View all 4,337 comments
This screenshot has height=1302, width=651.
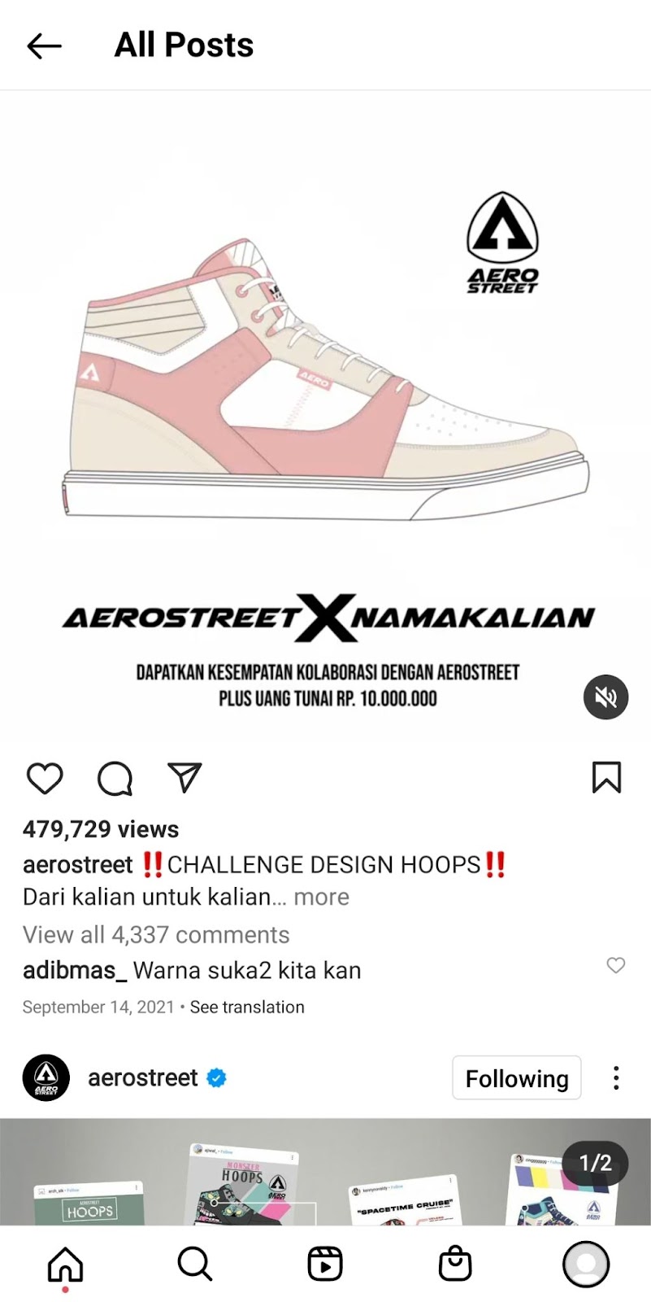pyautogui.click(x=156, y=934)
